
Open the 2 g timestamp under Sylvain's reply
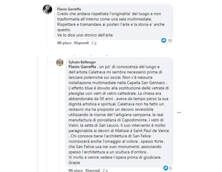pyautogui.click(x=105, y=171)
